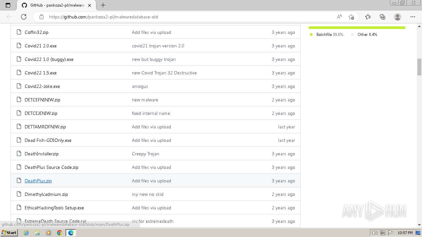422x237 pixels.
Task: View site info via the padlock icon
Action: point(41,17)
